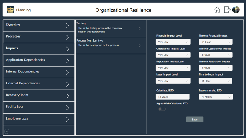246x138 pixels.
Task: Click 'This is the description of the process'
Action: 98,45
